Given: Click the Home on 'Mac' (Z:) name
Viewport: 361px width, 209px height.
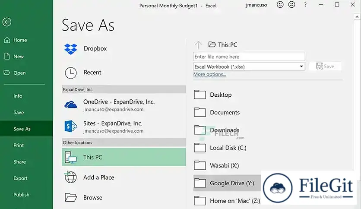Looking at the screenshot, I should (235, 201).
